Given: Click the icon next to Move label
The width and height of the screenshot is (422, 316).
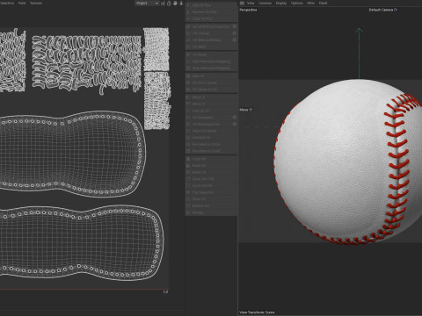Looking at the screenshot, I should 251,110.
